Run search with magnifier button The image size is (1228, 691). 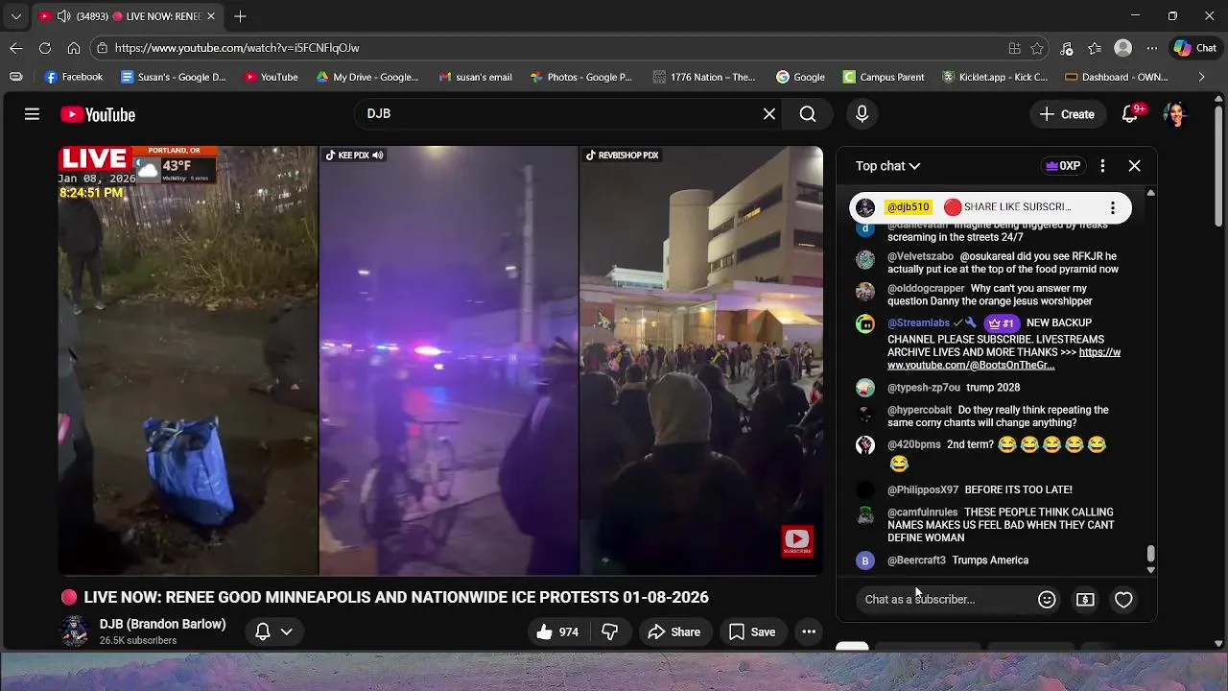[x=808, y=114]
